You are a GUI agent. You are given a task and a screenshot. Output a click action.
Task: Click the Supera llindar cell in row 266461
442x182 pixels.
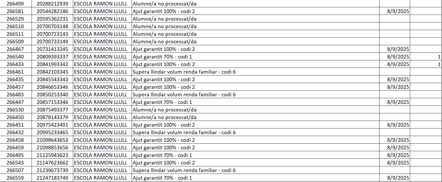(184, 72)
